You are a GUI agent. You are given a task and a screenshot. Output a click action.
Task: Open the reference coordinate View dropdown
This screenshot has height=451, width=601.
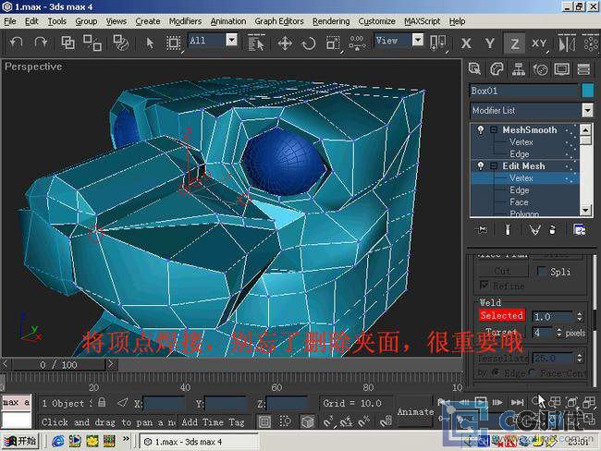[x=418, y=40]
